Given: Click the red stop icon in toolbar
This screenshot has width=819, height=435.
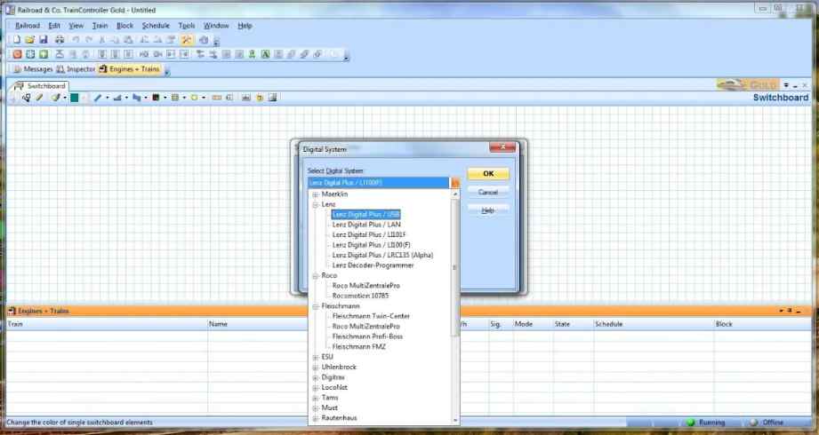Looking at the screenshot, I should click(17, 54).
